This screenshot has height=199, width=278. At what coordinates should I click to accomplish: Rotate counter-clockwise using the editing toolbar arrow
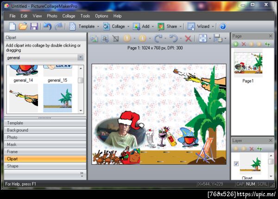pyautogui.click(x=174, y=38)
